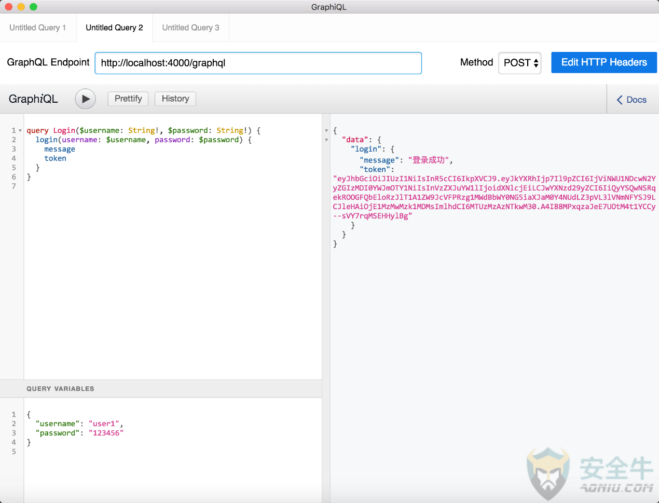The image size is (659, 503).
Task: Maximize the window with the green button
Action: [33, 7]
